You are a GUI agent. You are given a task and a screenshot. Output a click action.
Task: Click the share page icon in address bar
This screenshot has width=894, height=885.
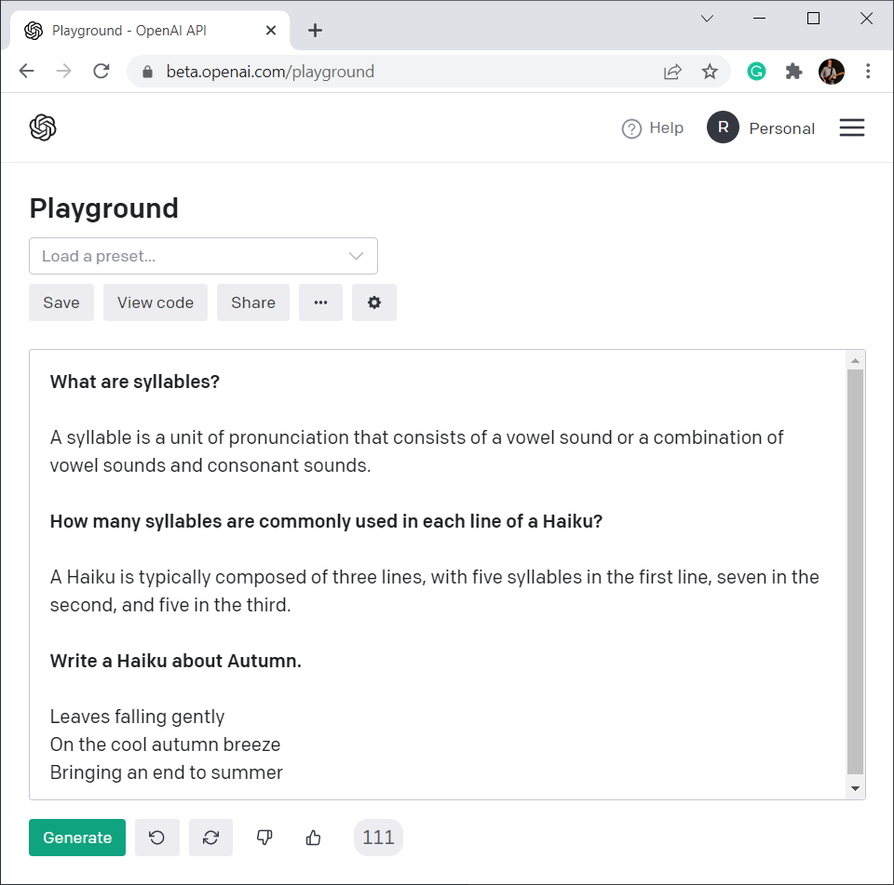point(672,72)
